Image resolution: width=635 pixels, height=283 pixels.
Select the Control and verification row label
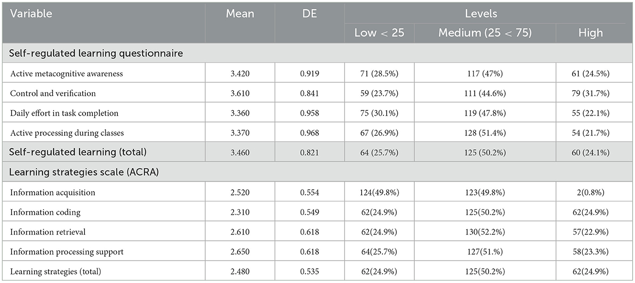click(53, 94)
